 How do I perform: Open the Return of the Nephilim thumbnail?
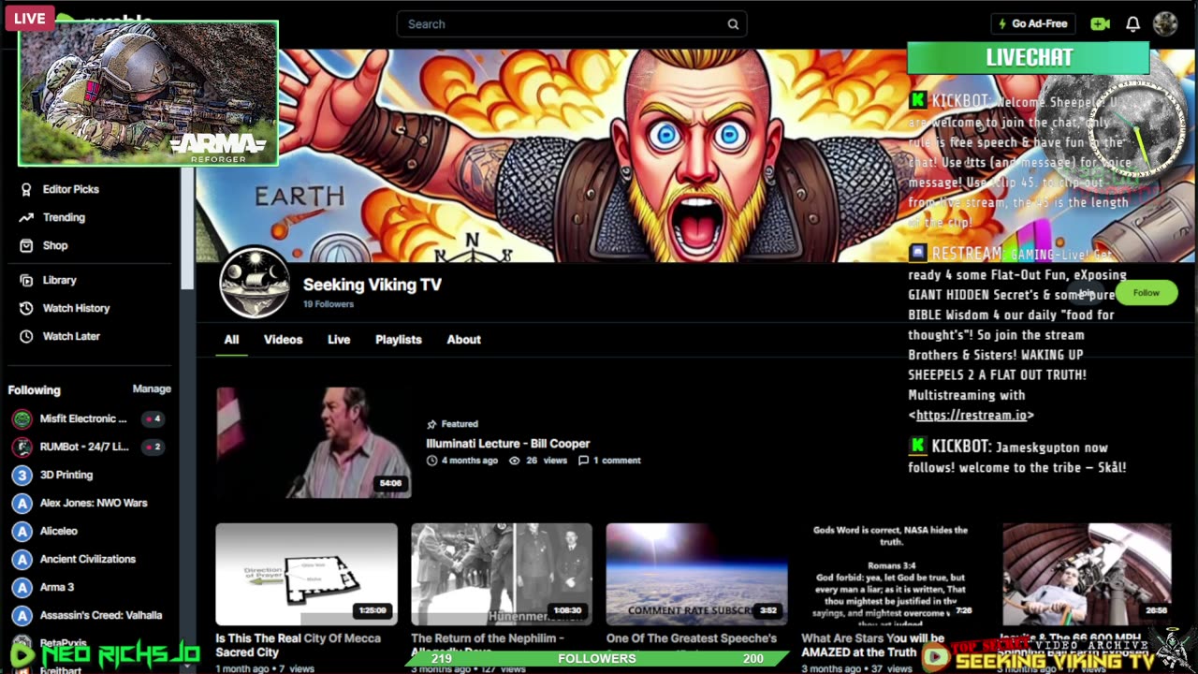pyautogui.click(x=502, y=574)
